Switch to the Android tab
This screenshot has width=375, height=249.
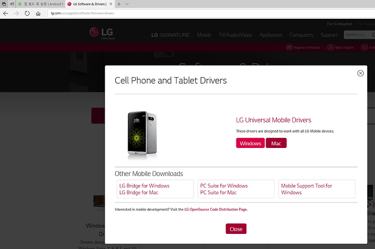click(x=41, y=4)
